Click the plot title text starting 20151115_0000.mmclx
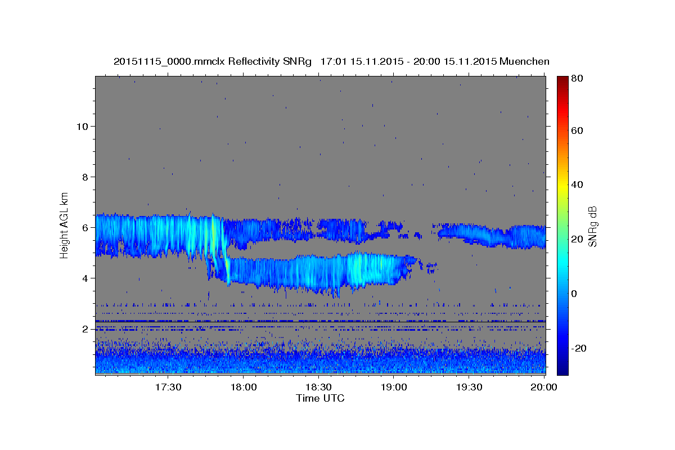 [x=331, y=61]
